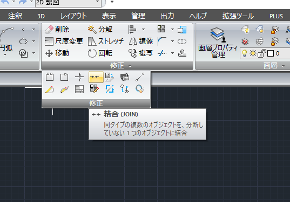Click the 回転 rotate button
The height and width of the screenshot is (202, 290).
pos(100,53)
